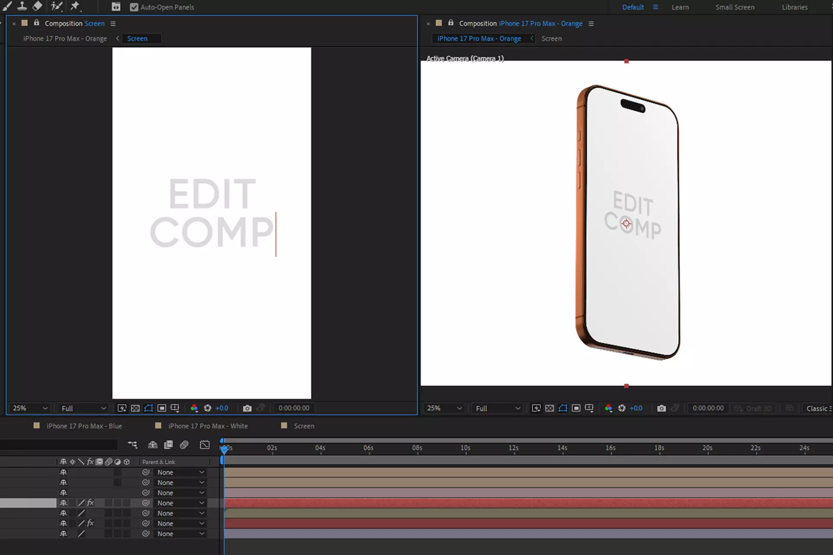Open the selected layer's Parent None dropdown
Viewport: 833px width, 555px height.
click(x=180, y=503)
